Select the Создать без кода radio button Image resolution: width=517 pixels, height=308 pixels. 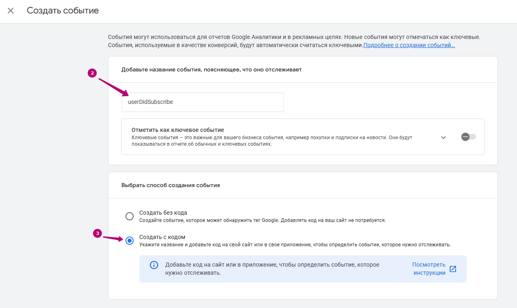pyautogui.click(x=130, y=216)
